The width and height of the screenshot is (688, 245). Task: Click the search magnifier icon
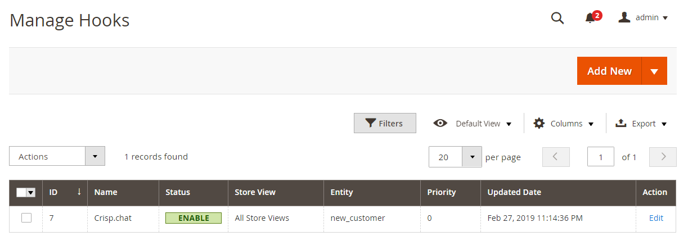click(557, 18)
